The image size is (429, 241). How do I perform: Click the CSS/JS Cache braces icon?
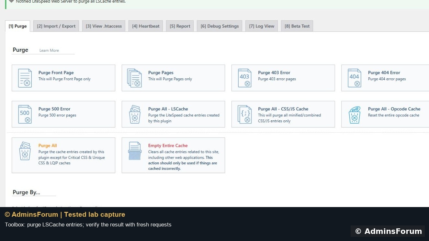tap(244, 114)
